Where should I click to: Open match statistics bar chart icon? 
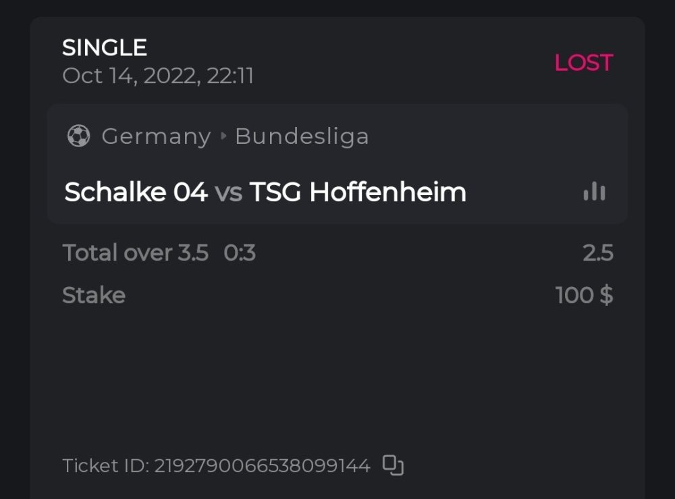tap(594, 192)
